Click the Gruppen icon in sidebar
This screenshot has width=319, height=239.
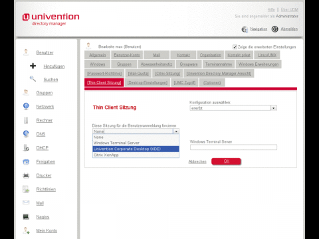[26, 92]
